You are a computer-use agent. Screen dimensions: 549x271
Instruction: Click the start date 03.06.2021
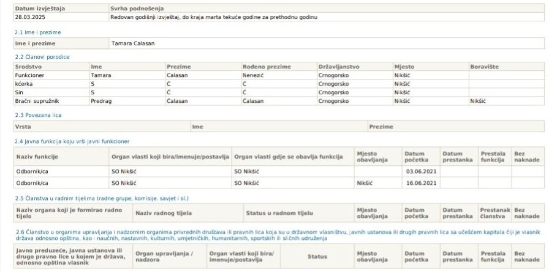(419, 171)
